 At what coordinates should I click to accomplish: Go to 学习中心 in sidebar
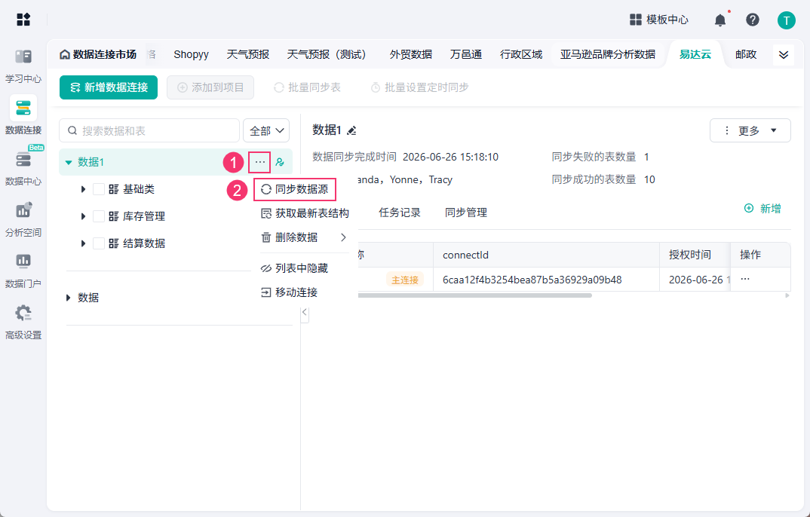click(x=23, y=66)
